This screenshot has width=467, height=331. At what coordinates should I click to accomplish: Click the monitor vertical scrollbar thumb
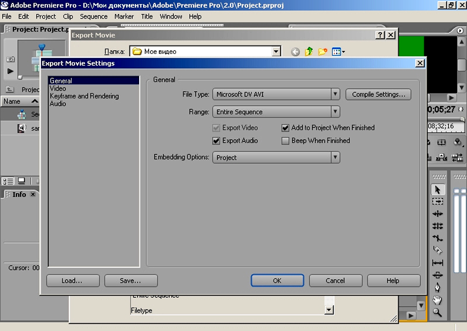(x=461, y=65)
